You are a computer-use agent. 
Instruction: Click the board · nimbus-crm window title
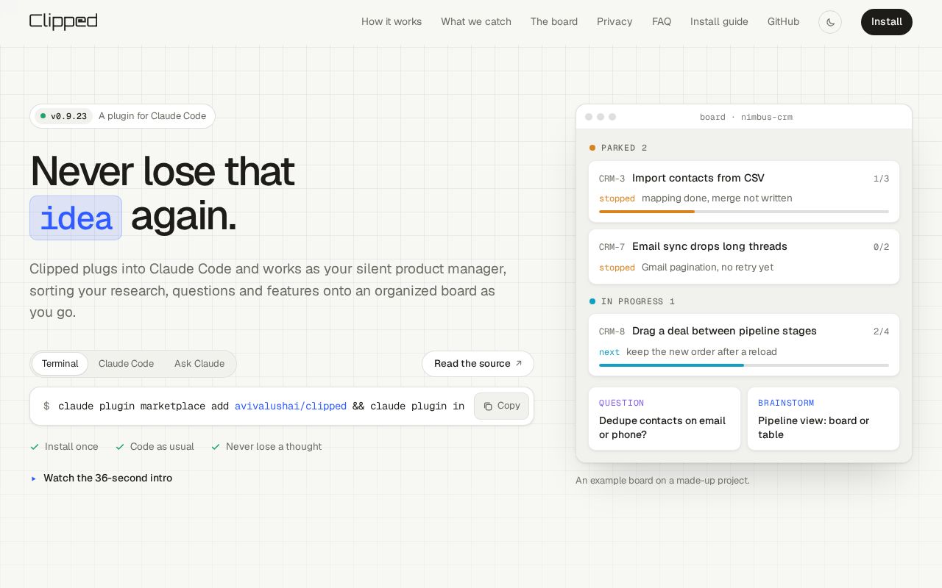746,117
